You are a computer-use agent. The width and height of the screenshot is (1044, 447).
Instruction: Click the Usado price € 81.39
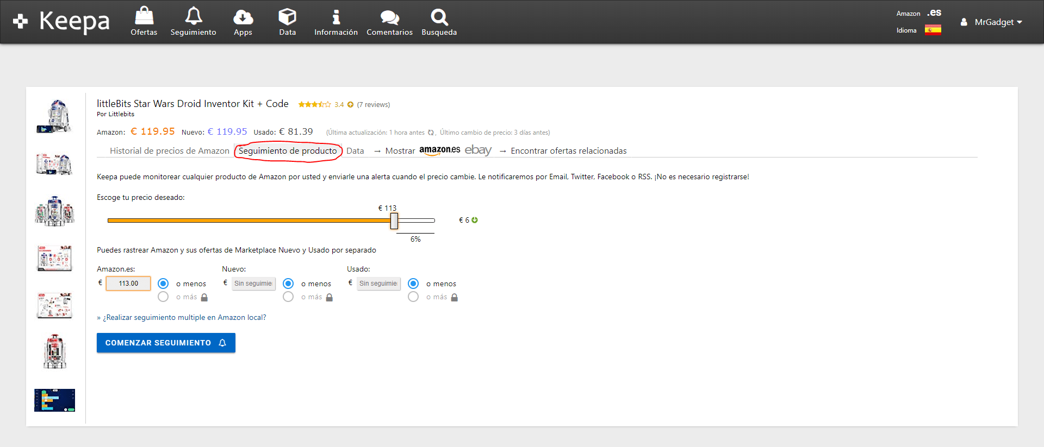coord(296,131)
